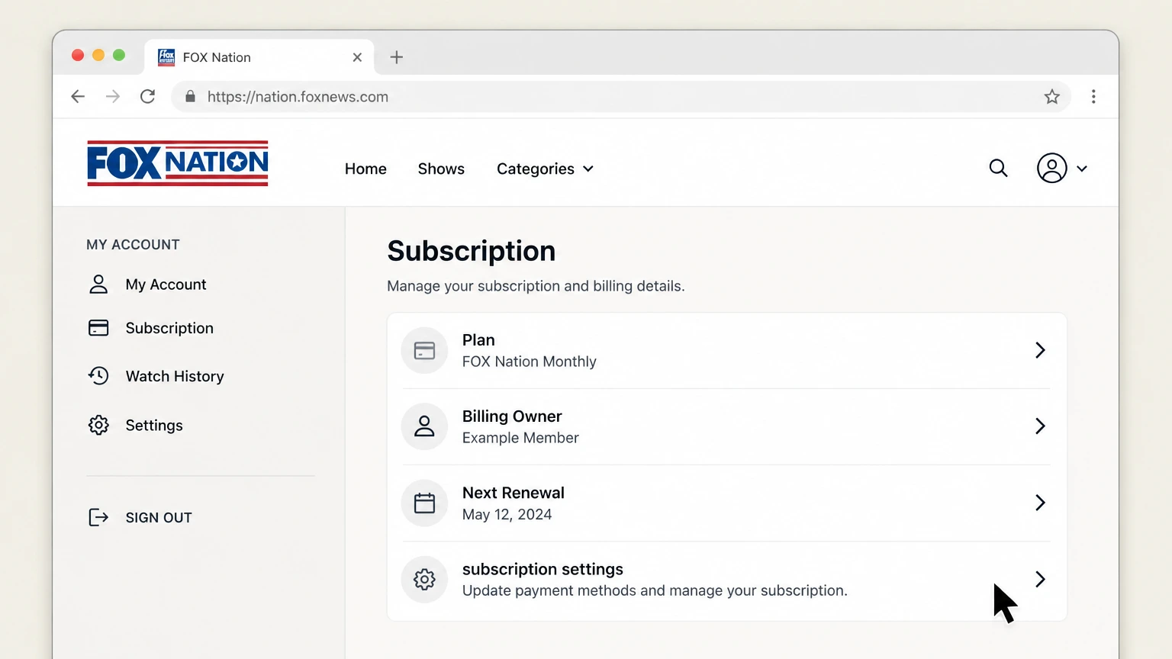Click the SIGN OUT link
This screenshot has height=659, width=1172.
[159, 517]
